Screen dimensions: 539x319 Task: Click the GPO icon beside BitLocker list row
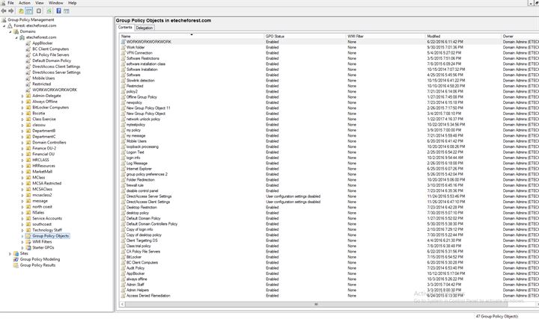tap(123, 257)
